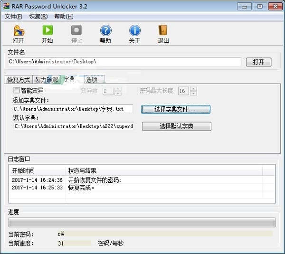Open the 文件(F) menu

point(13,17)
